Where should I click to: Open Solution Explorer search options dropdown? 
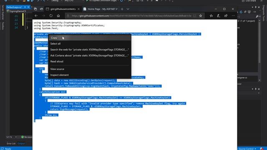259,16
